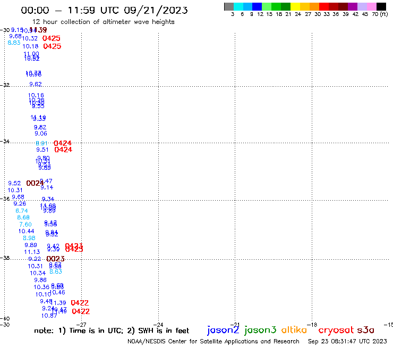Click the wave height value "9.14"

[x=47, y=187]
